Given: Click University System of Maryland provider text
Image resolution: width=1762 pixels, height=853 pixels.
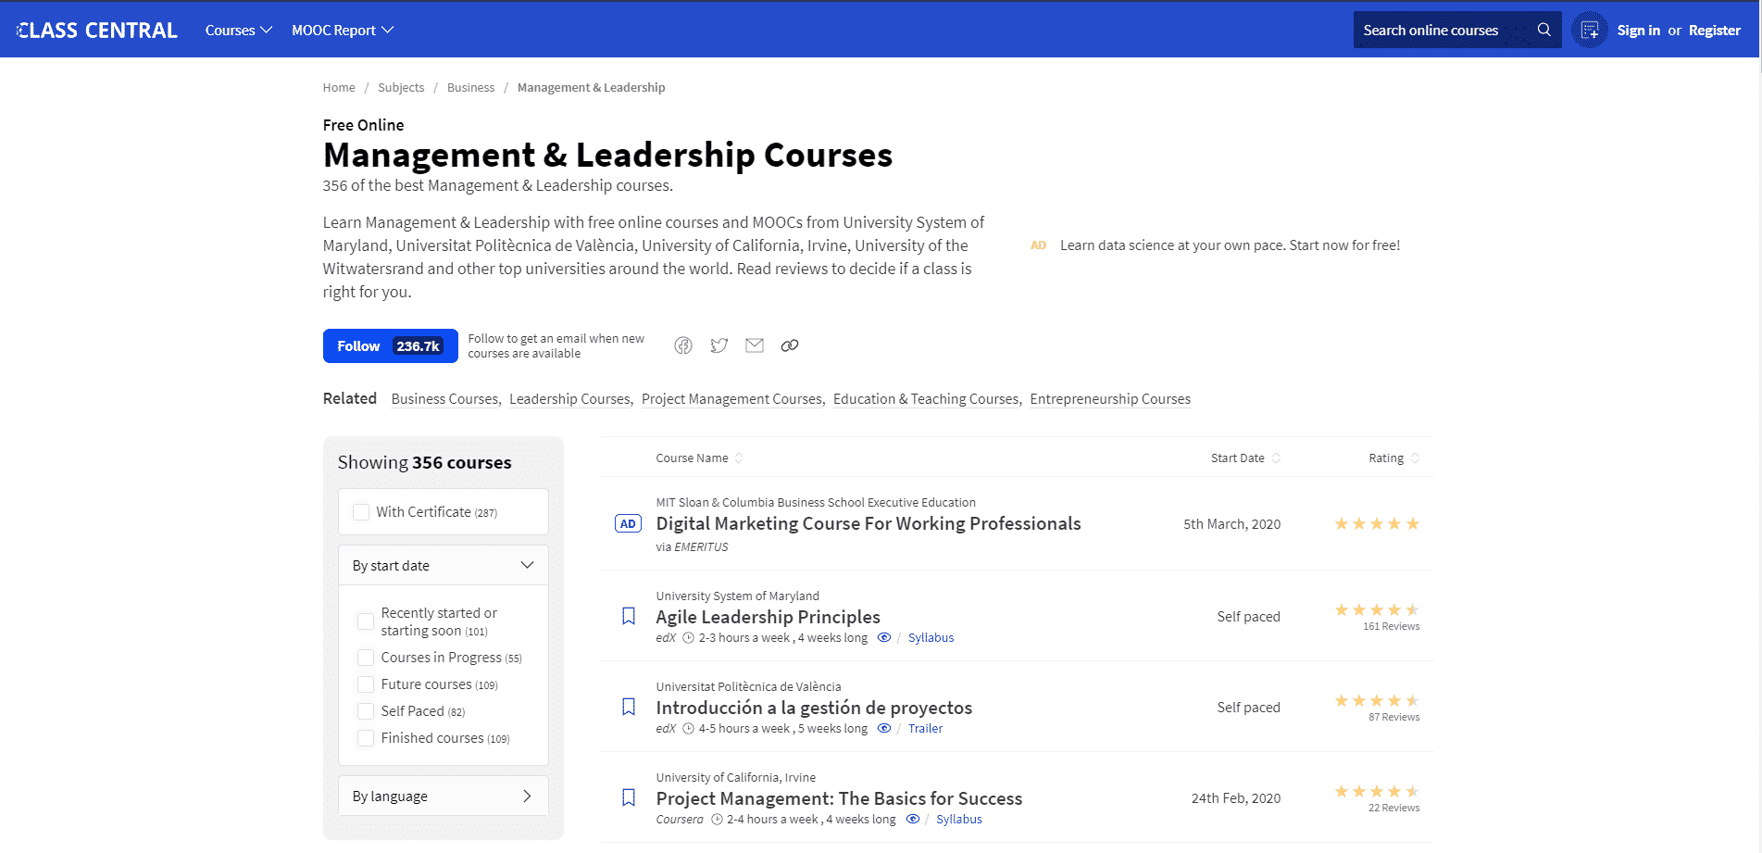Looking at the screenshot, I should coord(737,596).
